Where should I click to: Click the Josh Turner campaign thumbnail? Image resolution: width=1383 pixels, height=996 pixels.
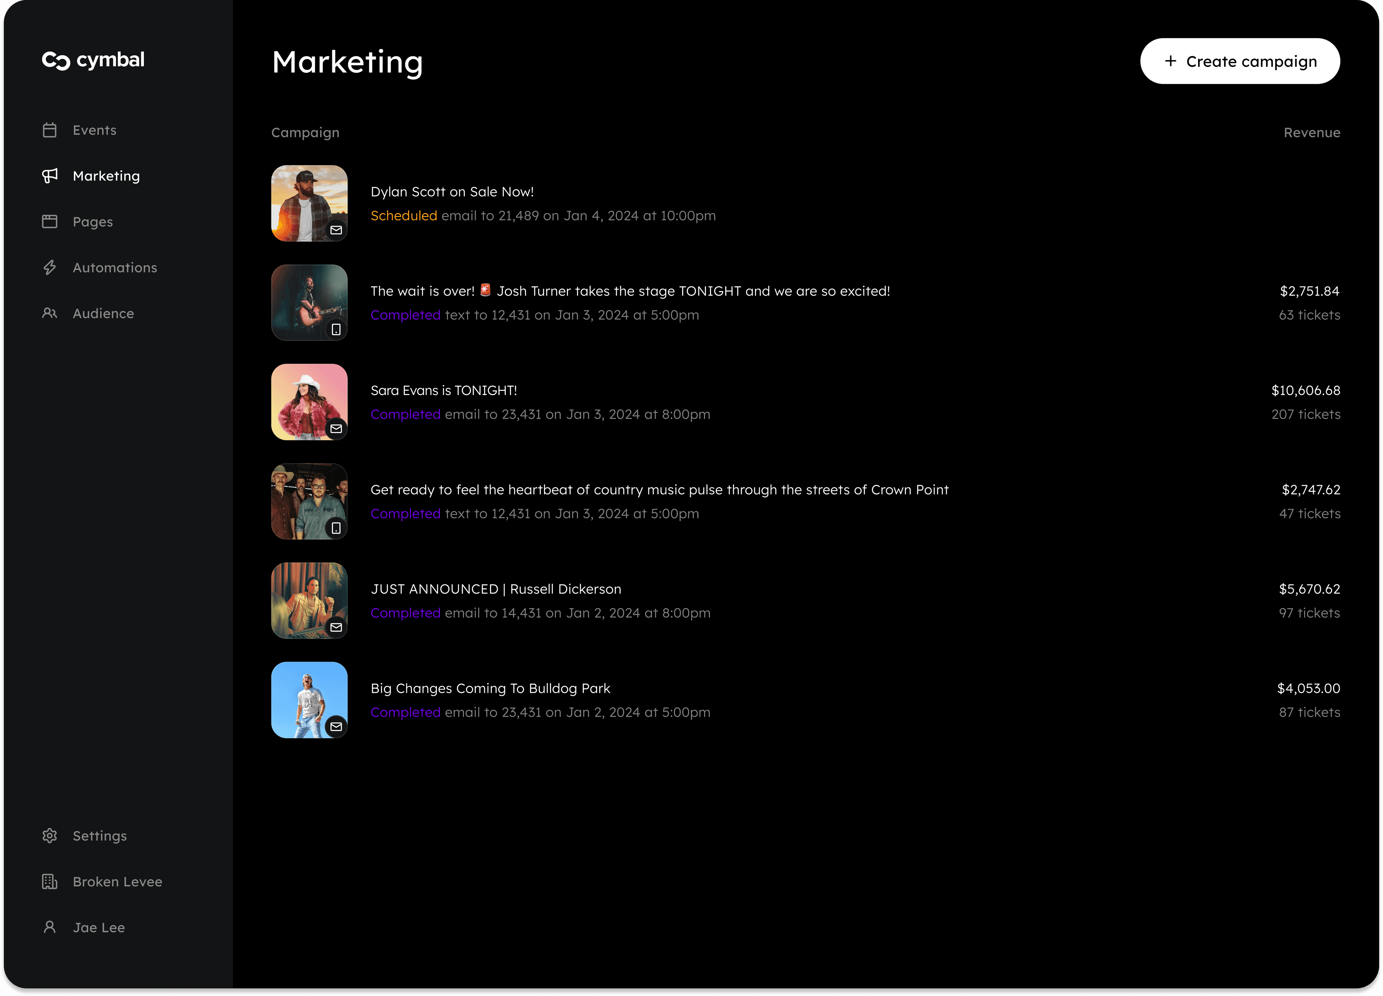(309, 303)
